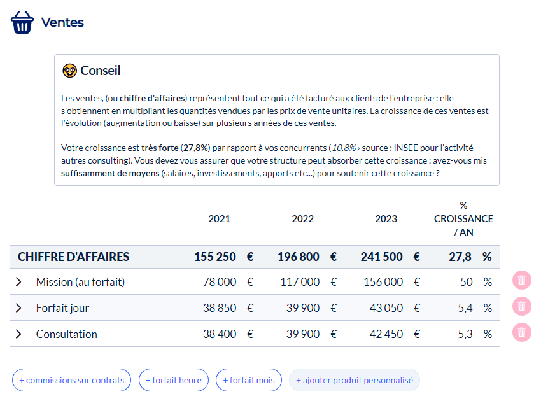The width and height of the screenshot is (548, 415).
Task: Click the 2022 column header
Action: [303, 219]
